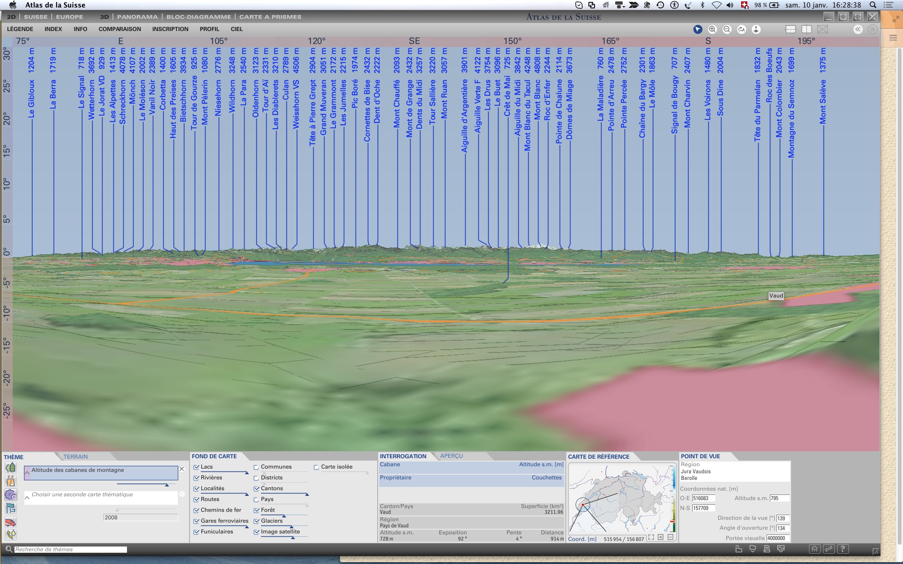Image resolution: width=903 pixels, height=564 pixels.
Task: Expand the Altitude des cabanes theme selector
Action: [x=27, y=472]
